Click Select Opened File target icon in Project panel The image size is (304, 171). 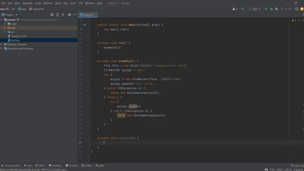[x=52, y=15]
